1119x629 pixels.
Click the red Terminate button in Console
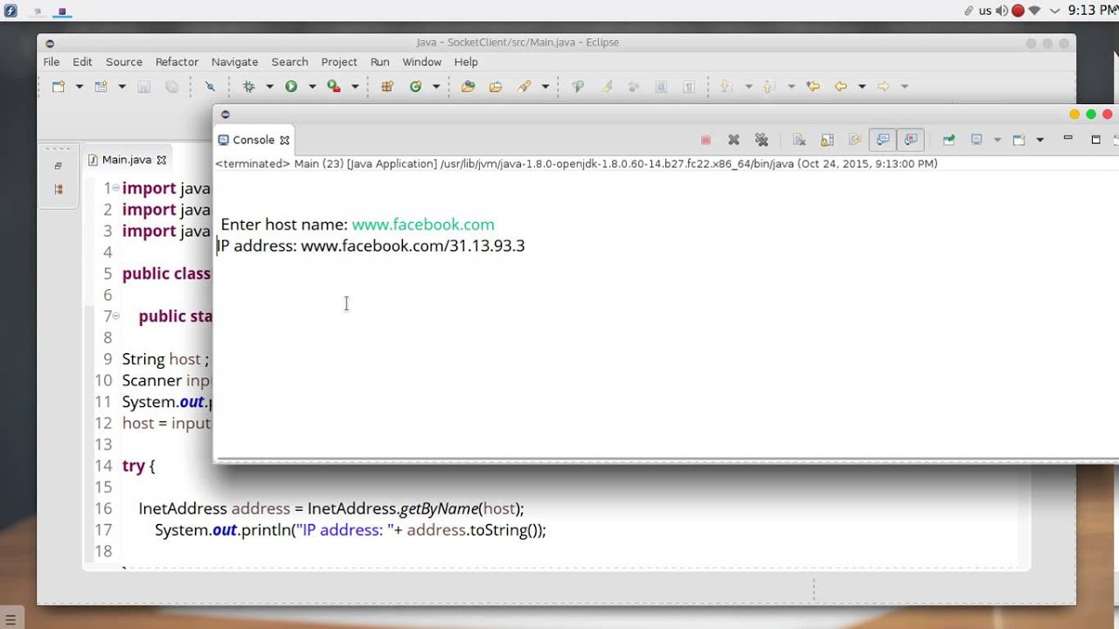coord(705,140)
